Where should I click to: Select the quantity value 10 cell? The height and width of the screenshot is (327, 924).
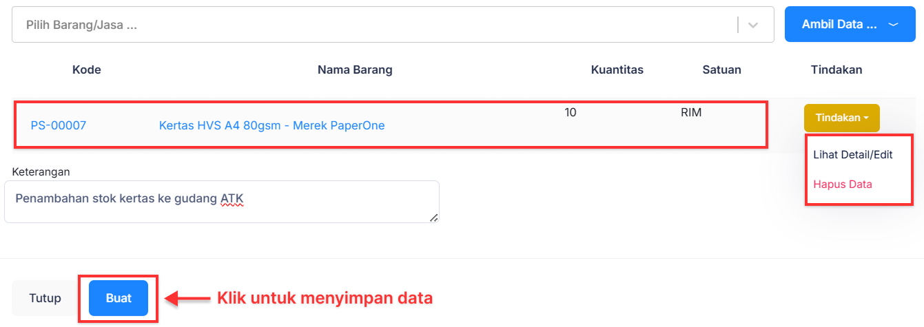[x=571, y=113]
